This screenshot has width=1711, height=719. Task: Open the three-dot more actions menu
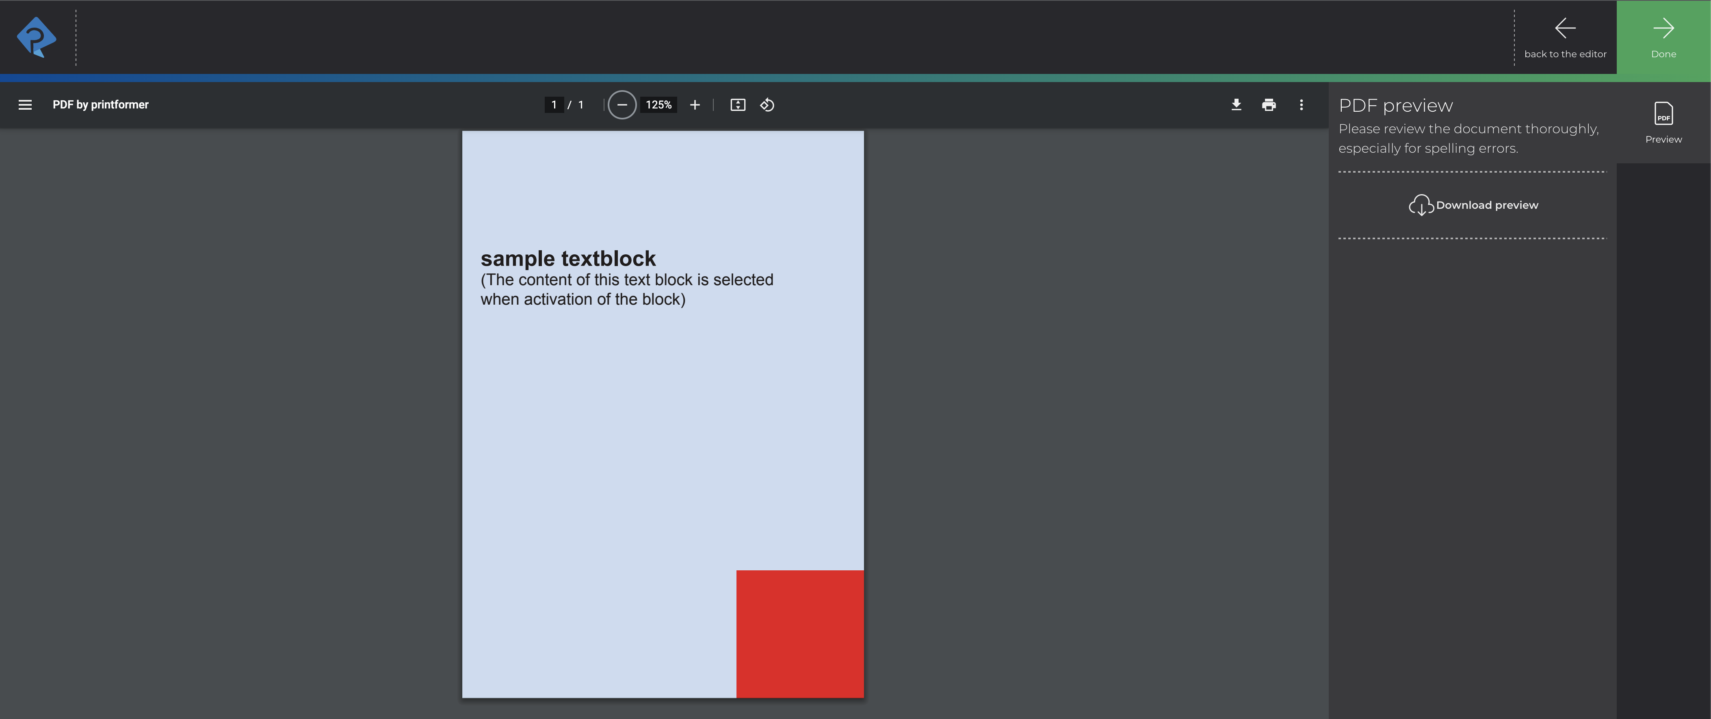point(1301,105)
